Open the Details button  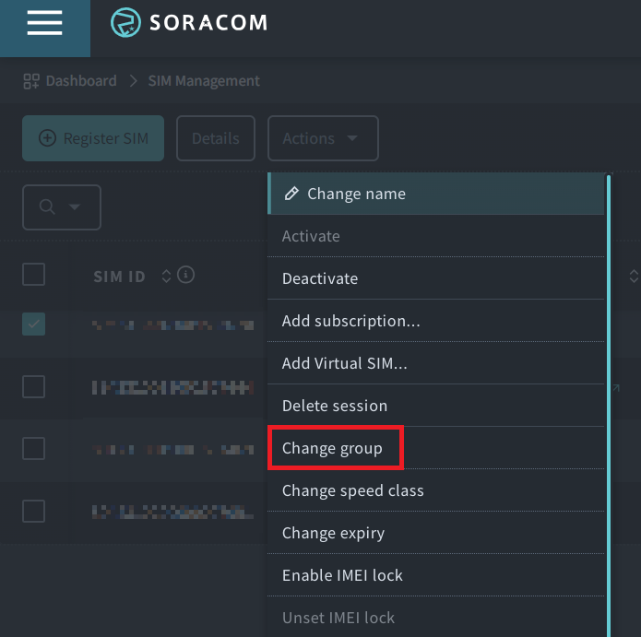pyautogui.click(x=215, y=138)
